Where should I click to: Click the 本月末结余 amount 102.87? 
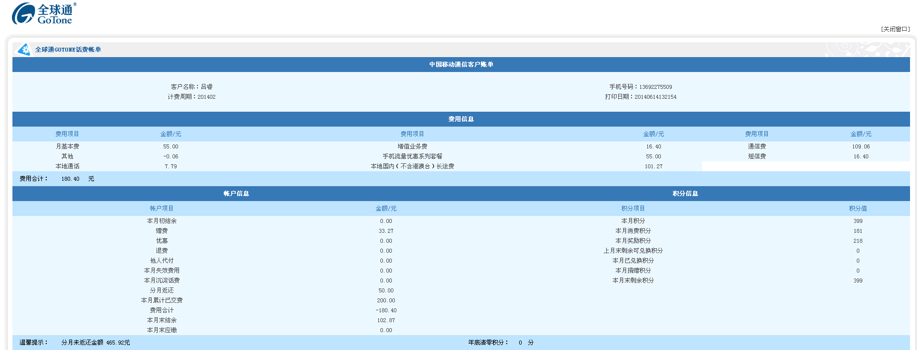[x=386, y=320]
